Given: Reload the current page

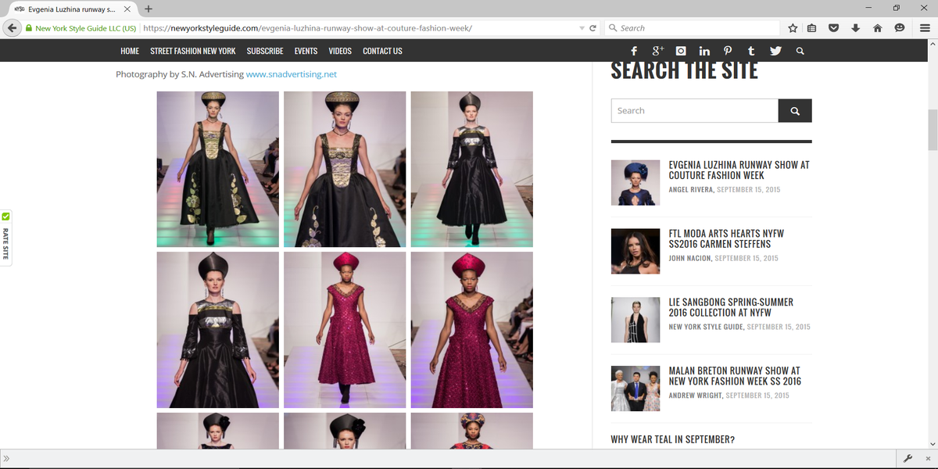Looking at the screenshot, I should pos(593,28).
